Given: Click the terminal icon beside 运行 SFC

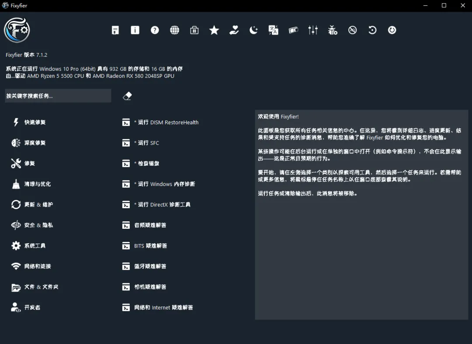Looking at the screenshot, I should coord(126,143).
